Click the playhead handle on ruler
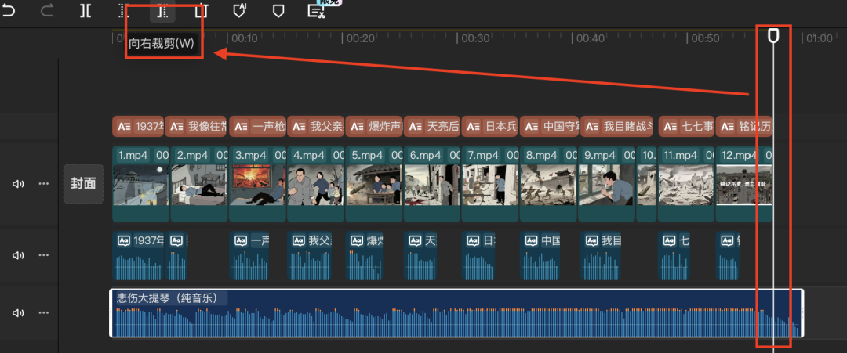 point(773,36)
